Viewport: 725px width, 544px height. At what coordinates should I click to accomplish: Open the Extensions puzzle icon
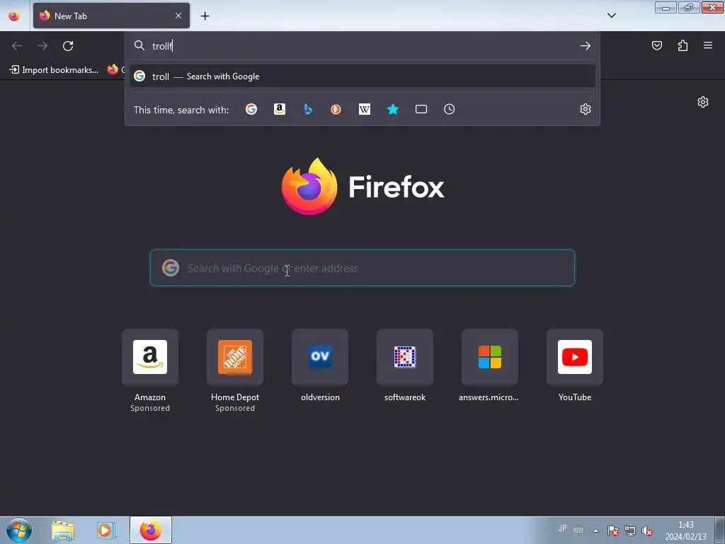[683, 45]
